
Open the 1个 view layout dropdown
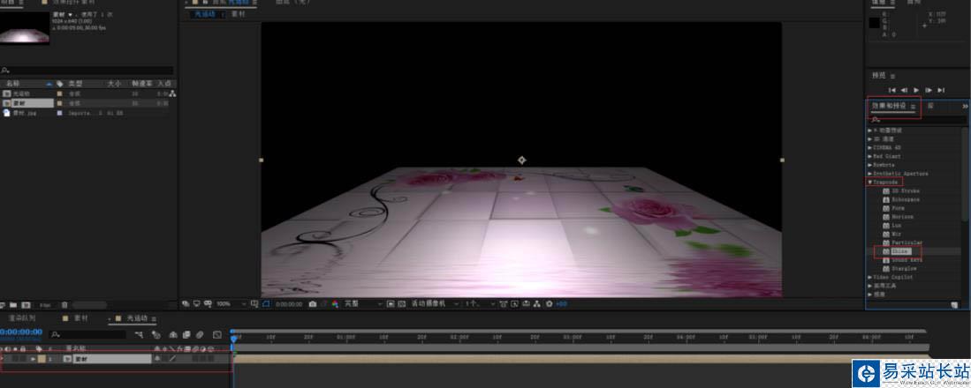click(480, 304)
